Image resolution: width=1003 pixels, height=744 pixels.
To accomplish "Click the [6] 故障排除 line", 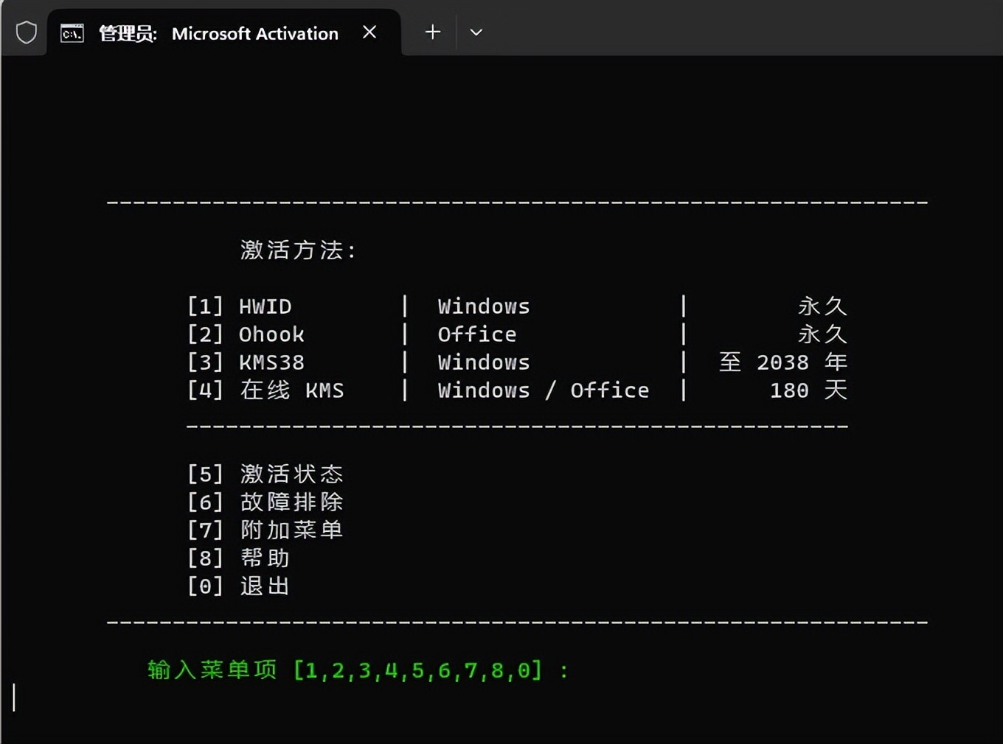I will coord(265,502).
